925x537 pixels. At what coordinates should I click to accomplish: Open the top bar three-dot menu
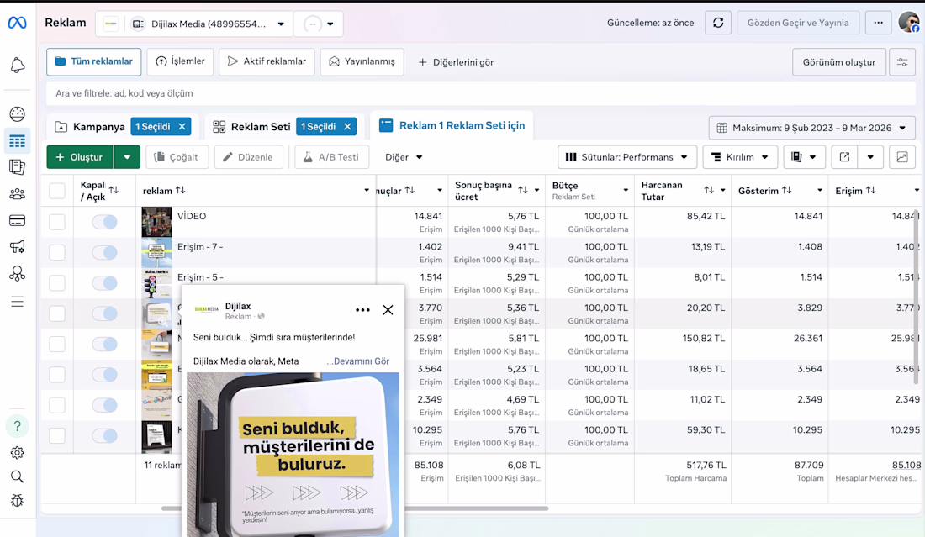click(879, 23)
